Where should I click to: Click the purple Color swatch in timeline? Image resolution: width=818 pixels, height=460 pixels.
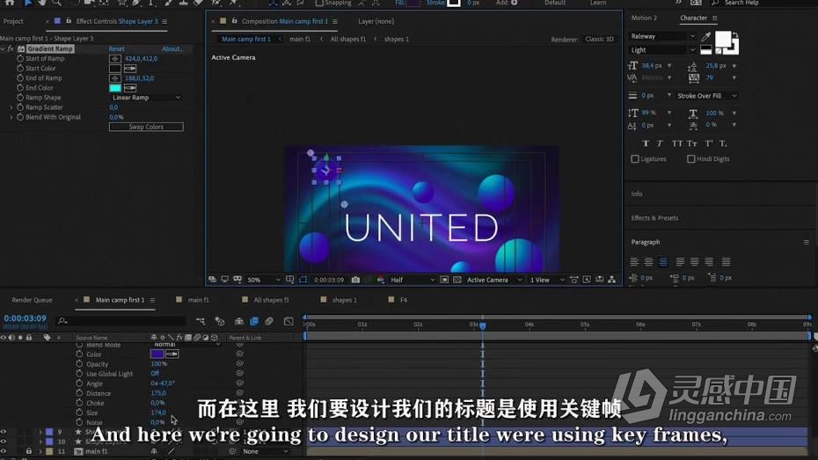(x=157, y=354)
